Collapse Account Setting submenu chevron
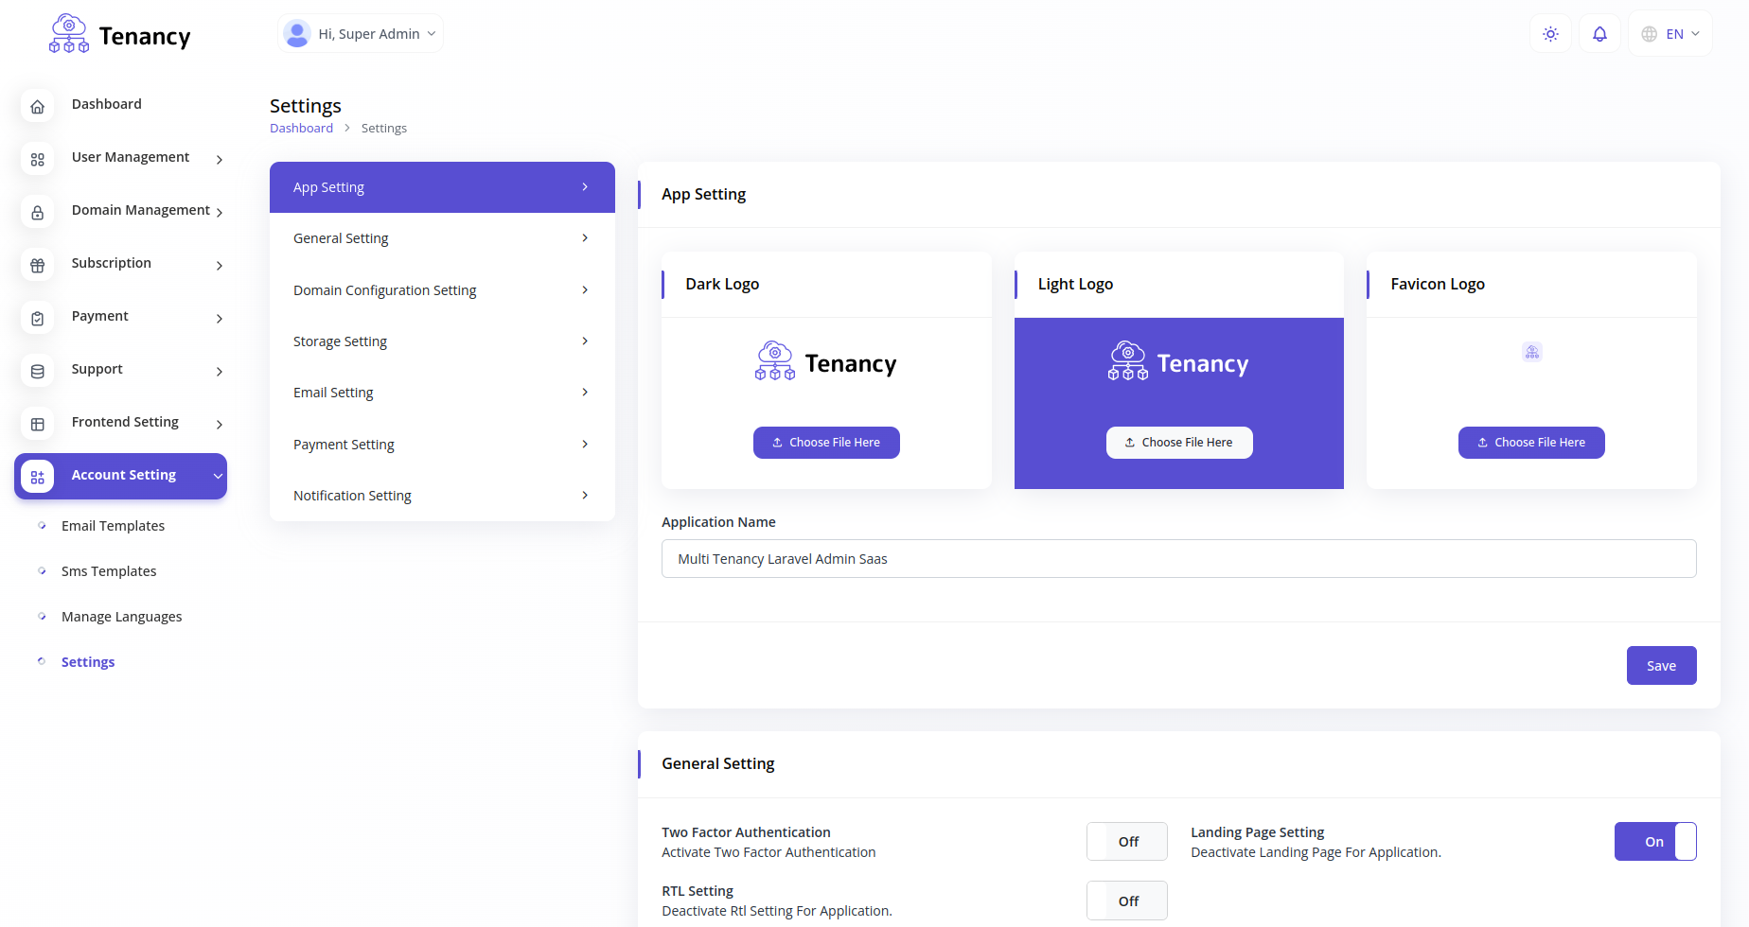Viewport: 1749px width, 927px height. tap(219, 476)
